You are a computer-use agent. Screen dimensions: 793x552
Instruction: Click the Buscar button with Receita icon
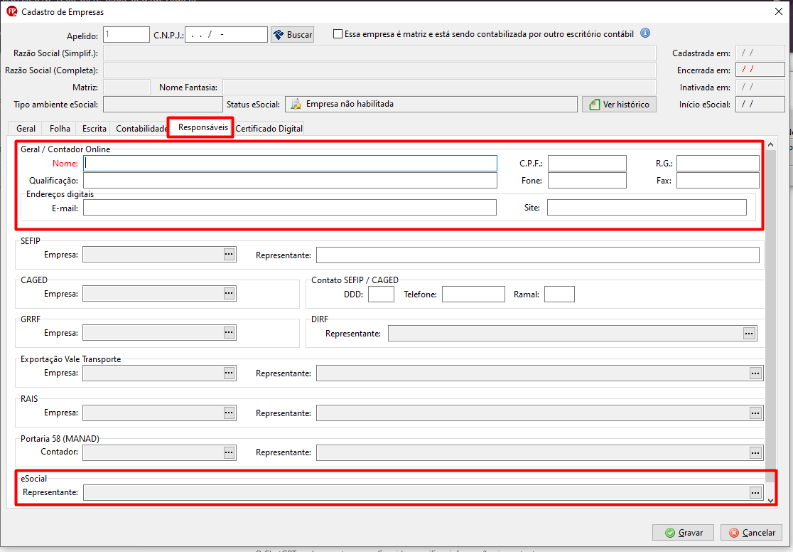click(x=292, y=34)
